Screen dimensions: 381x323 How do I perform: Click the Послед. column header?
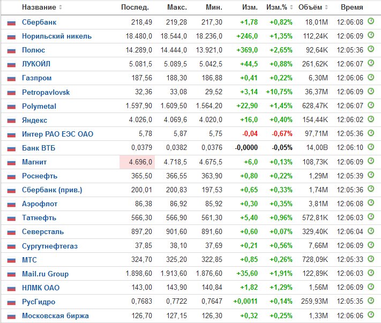pos(135,7)
